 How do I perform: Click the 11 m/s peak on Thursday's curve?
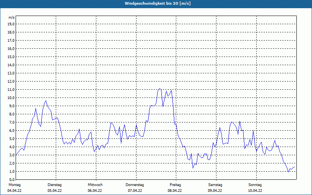click(160, 89)
